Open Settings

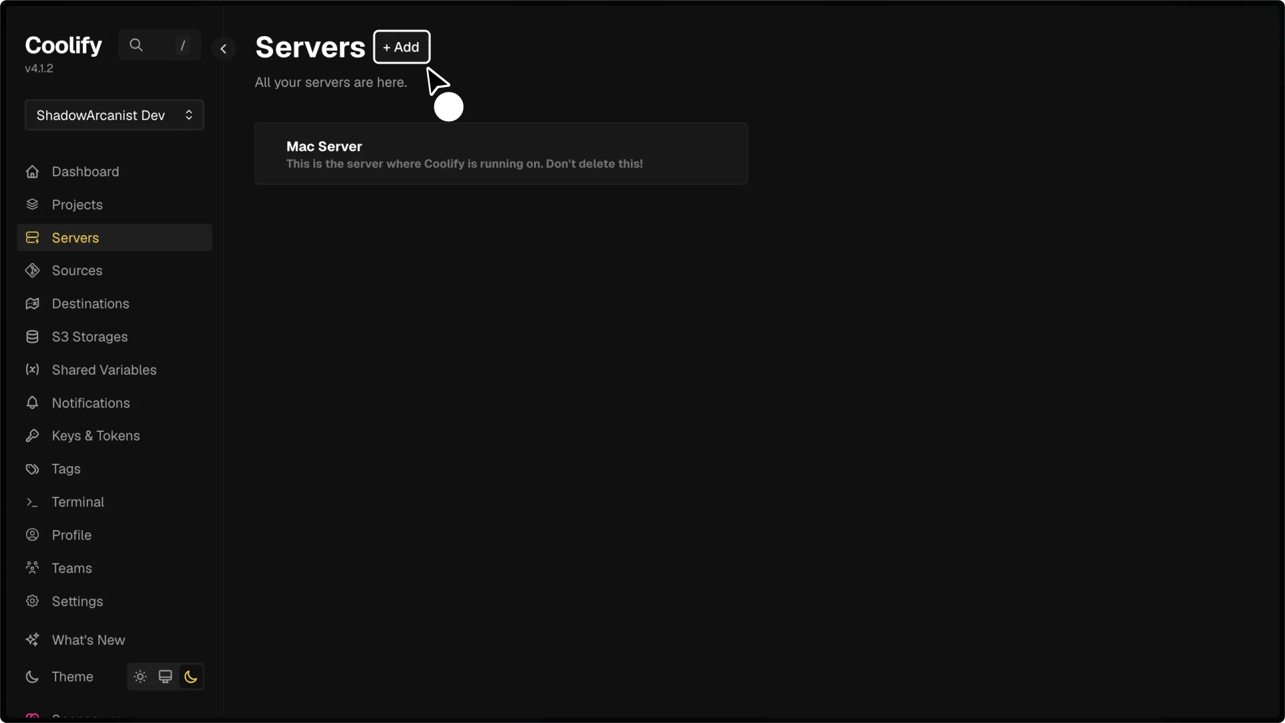click(x=114, y=601)
